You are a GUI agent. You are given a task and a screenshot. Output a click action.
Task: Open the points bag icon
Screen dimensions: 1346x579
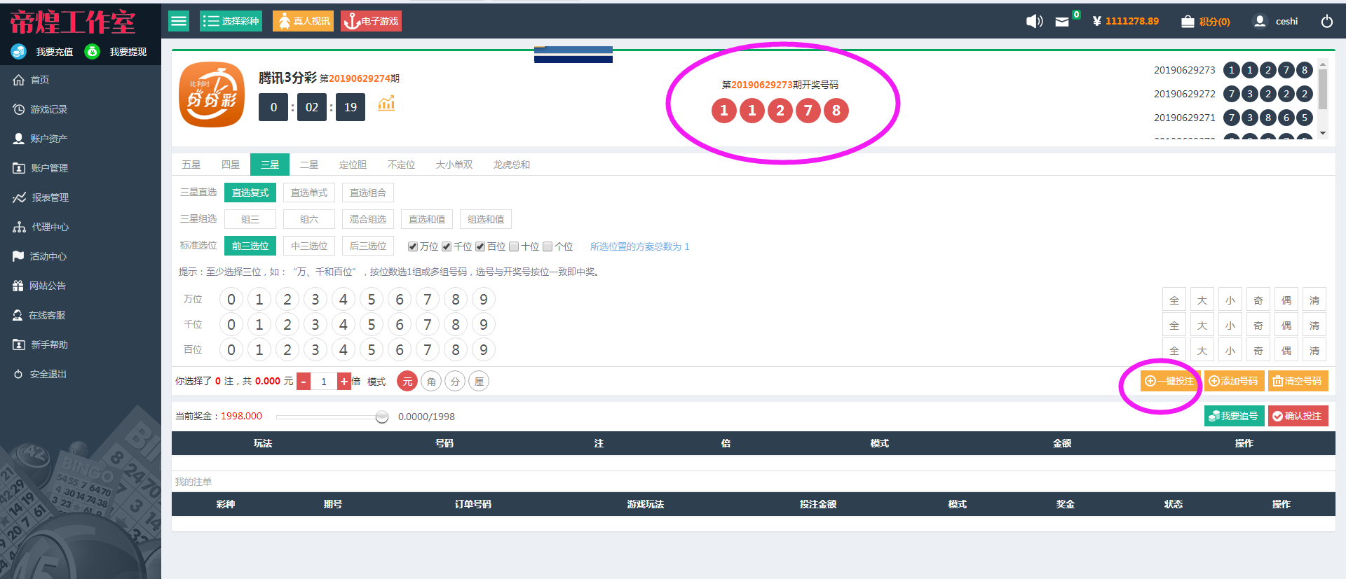[1187, 22]
